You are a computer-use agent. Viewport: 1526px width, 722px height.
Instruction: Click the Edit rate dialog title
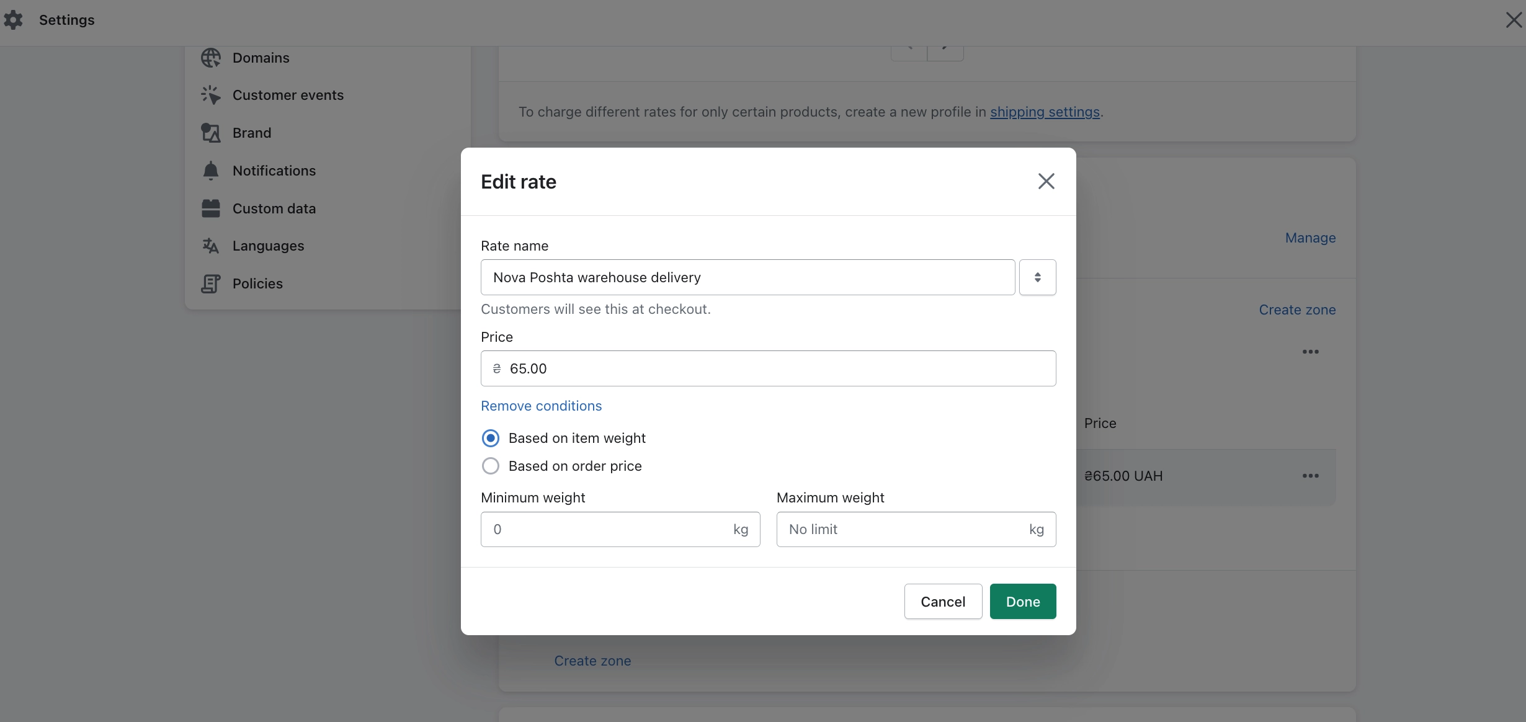coord(519,182)
